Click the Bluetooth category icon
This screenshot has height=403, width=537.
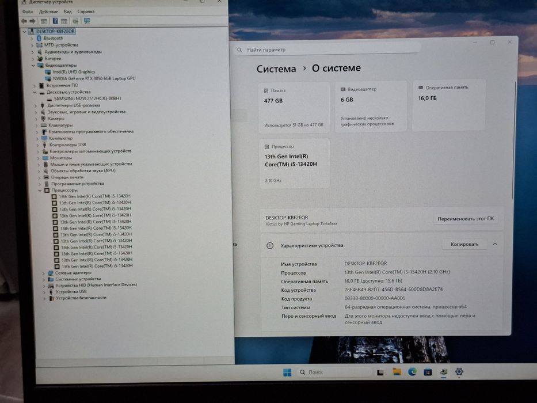39,39
